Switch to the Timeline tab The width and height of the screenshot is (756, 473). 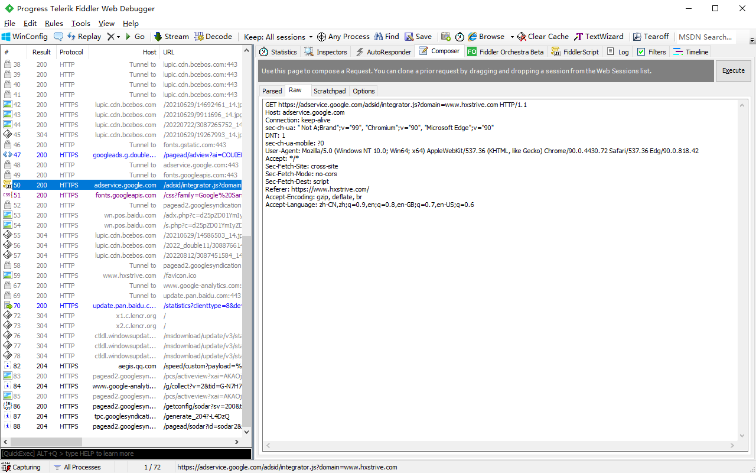point(690,52)
